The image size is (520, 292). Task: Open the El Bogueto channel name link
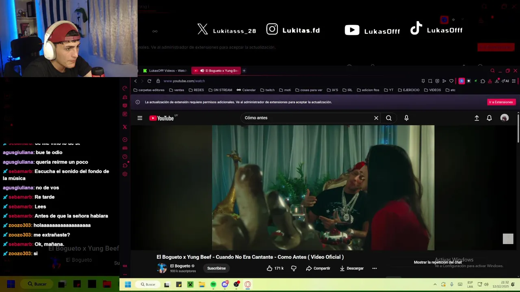click(x=180, y=266)
